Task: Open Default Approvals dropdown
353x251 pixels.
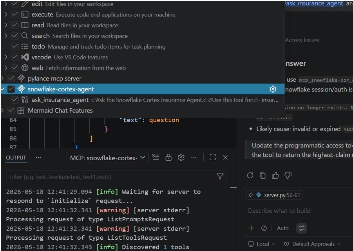Action: (312, 244)
